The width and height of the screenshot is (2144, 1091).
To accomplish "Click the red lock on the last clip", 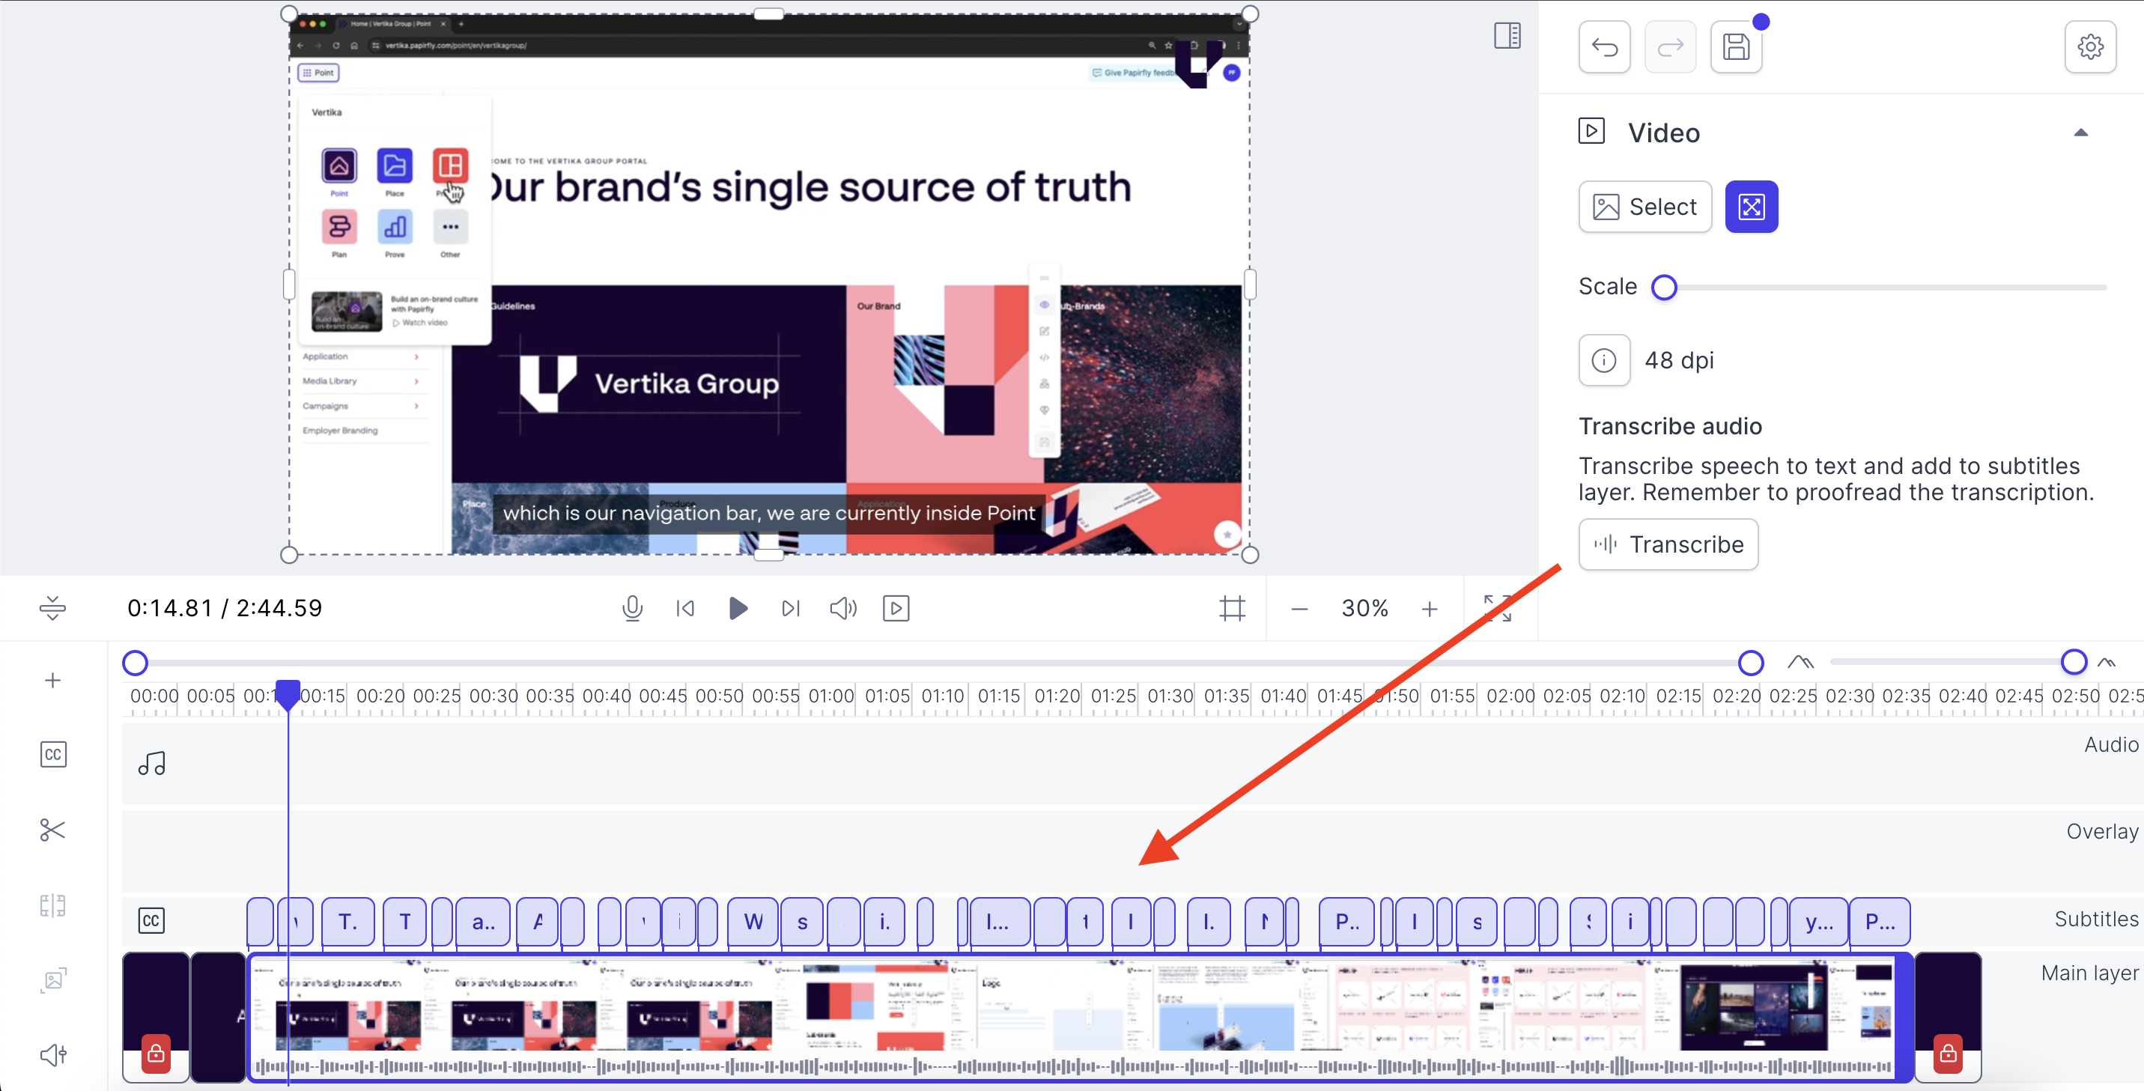I will tap(1948, 1053).
